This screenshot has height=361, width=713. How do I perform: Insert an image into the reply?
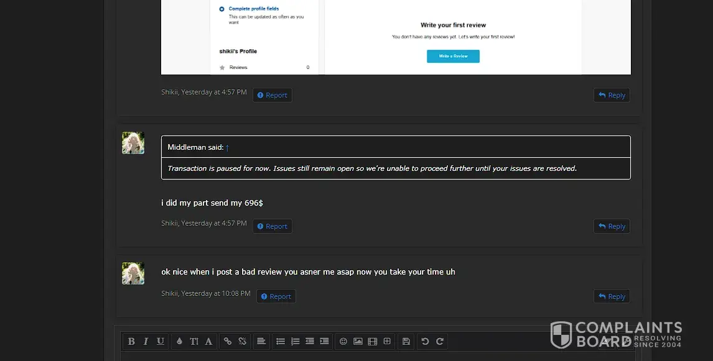pos(358,341)
